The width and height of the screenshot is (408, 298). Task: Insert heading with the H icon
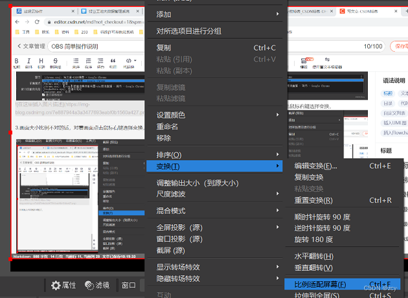[41, 61]
